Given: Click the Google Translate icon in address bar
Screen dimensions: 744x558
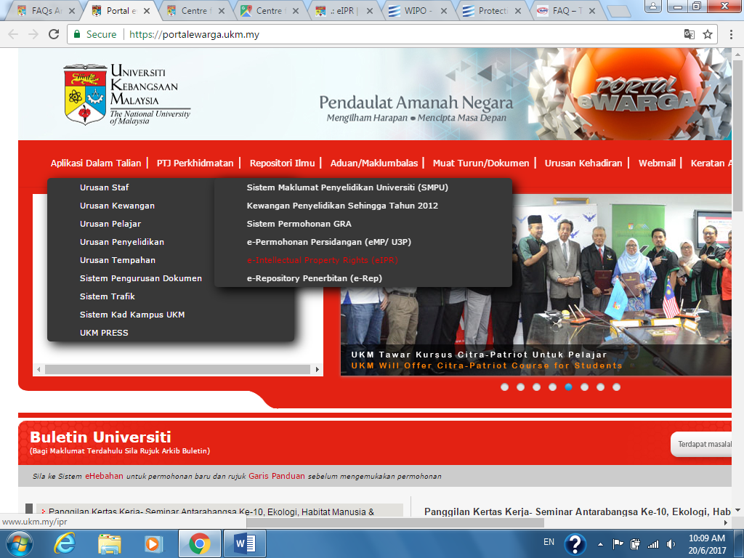Looking at the screenshot, I should pyautogui.click(x=689, y=34).
